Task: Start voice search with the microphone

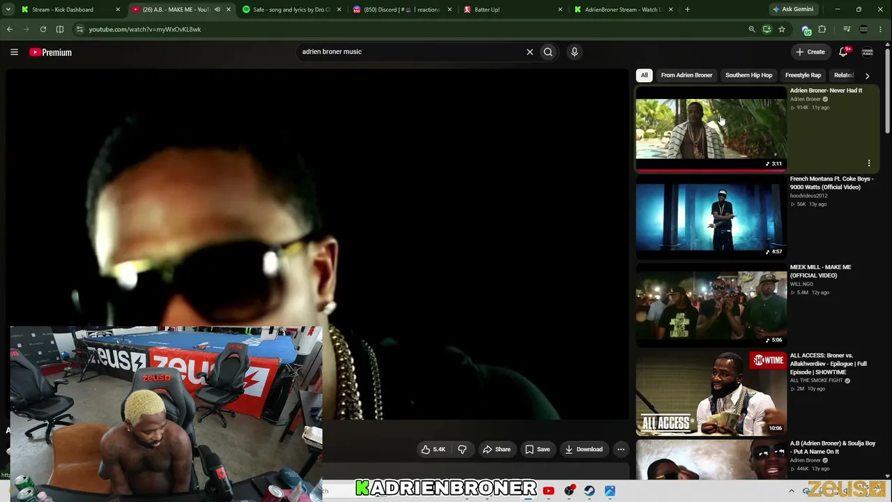Action: (x=574, y=52)
